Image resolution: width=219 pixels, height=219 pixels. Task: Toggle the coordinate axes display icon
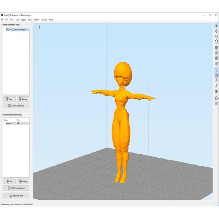[216, 70]
